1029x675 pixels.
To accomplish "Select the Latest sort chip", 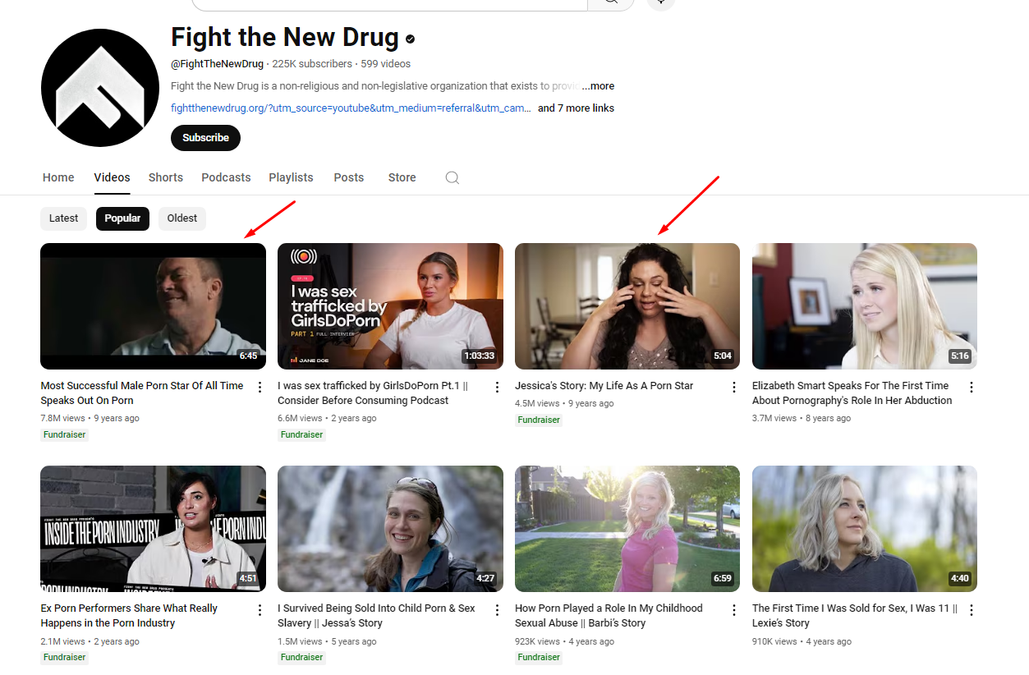I will pos(63,218).
